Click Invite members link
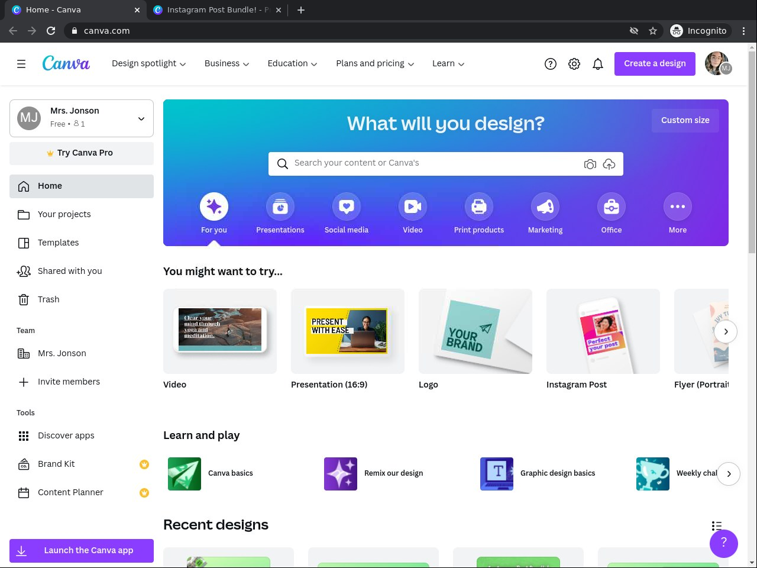The image size is (757, 568). click(82, 382)
